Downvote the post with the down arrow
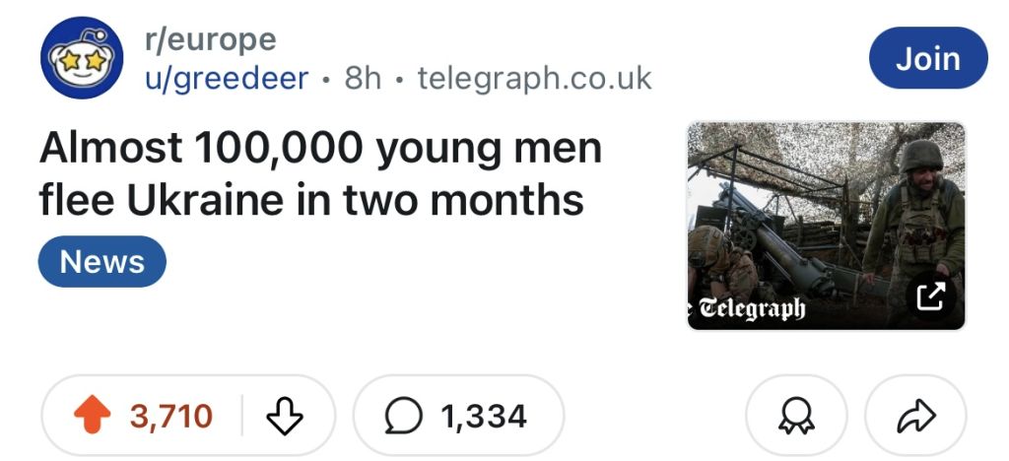1009x461 pixels. [285, 416]
